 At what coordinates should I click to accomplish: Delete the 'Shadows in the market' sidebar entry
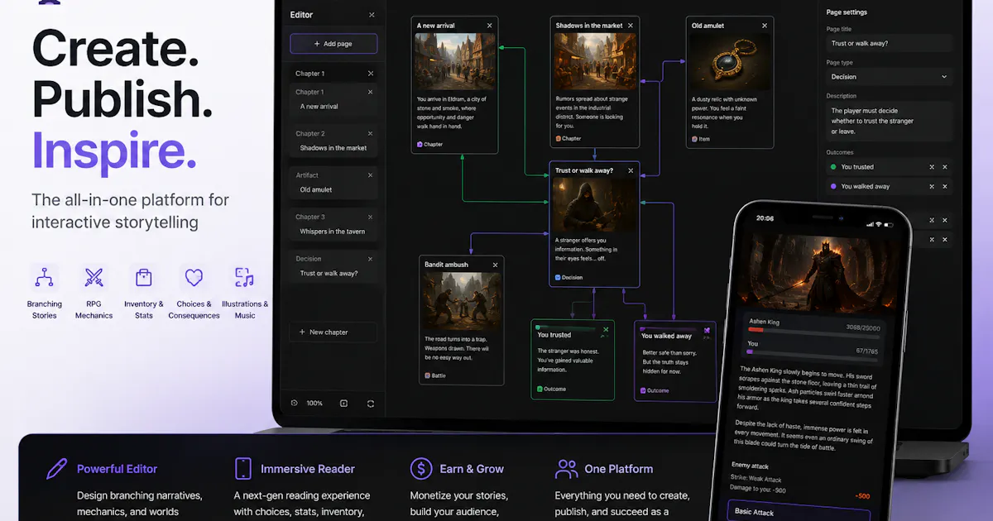click(370, 134)
